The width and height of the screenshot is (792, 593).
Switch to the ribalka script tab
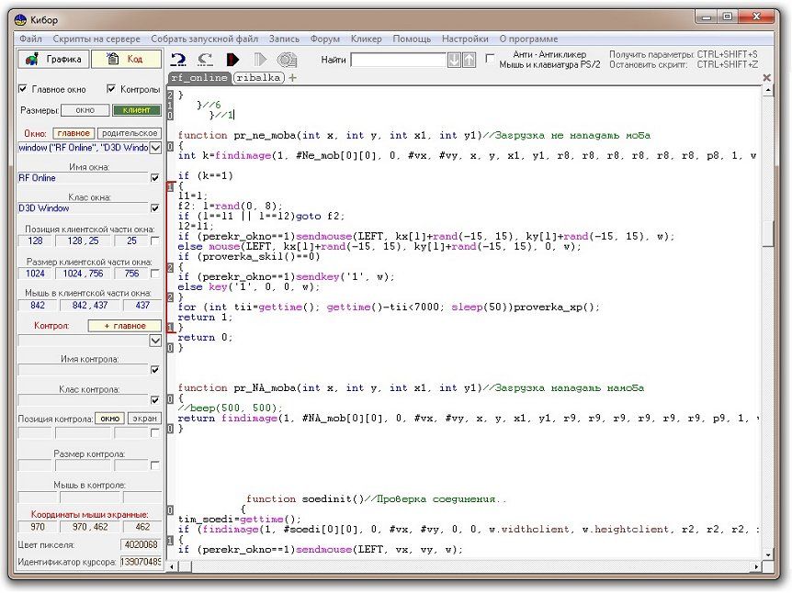258,78
